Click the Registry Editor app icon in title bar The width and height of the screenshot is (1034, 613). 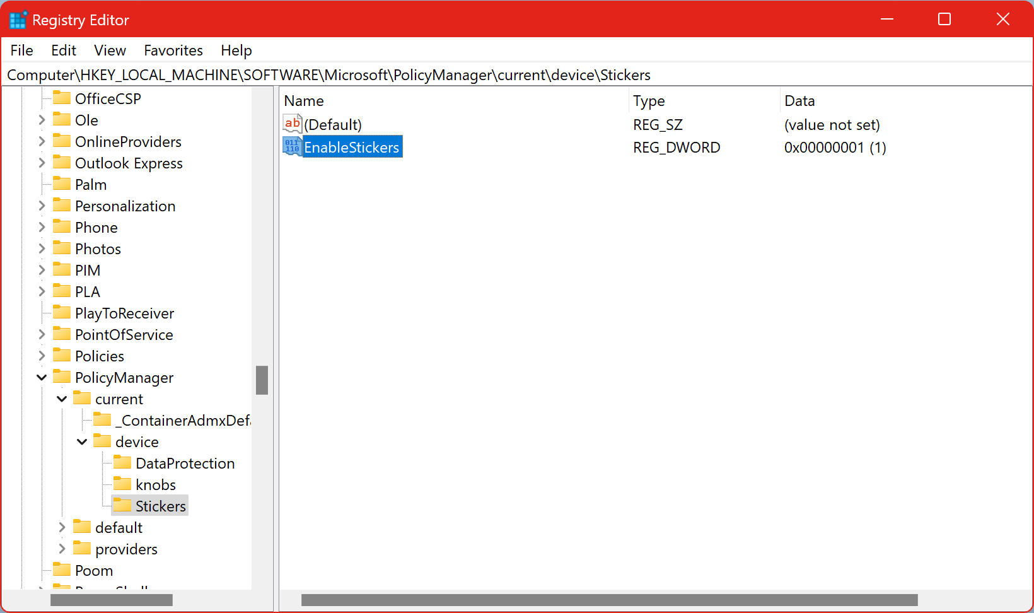[x=18, y=20]
